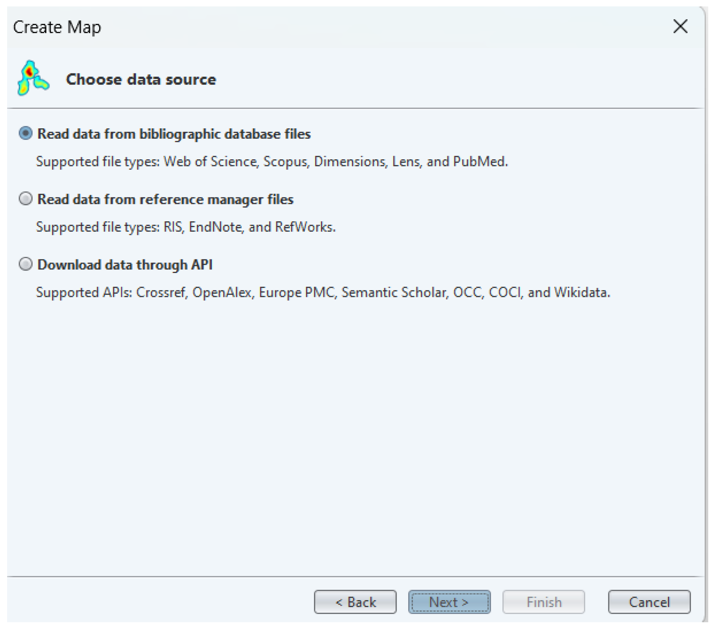Click 'Read data from reference manager files' label
715x629 pixels.
point(165,199)
